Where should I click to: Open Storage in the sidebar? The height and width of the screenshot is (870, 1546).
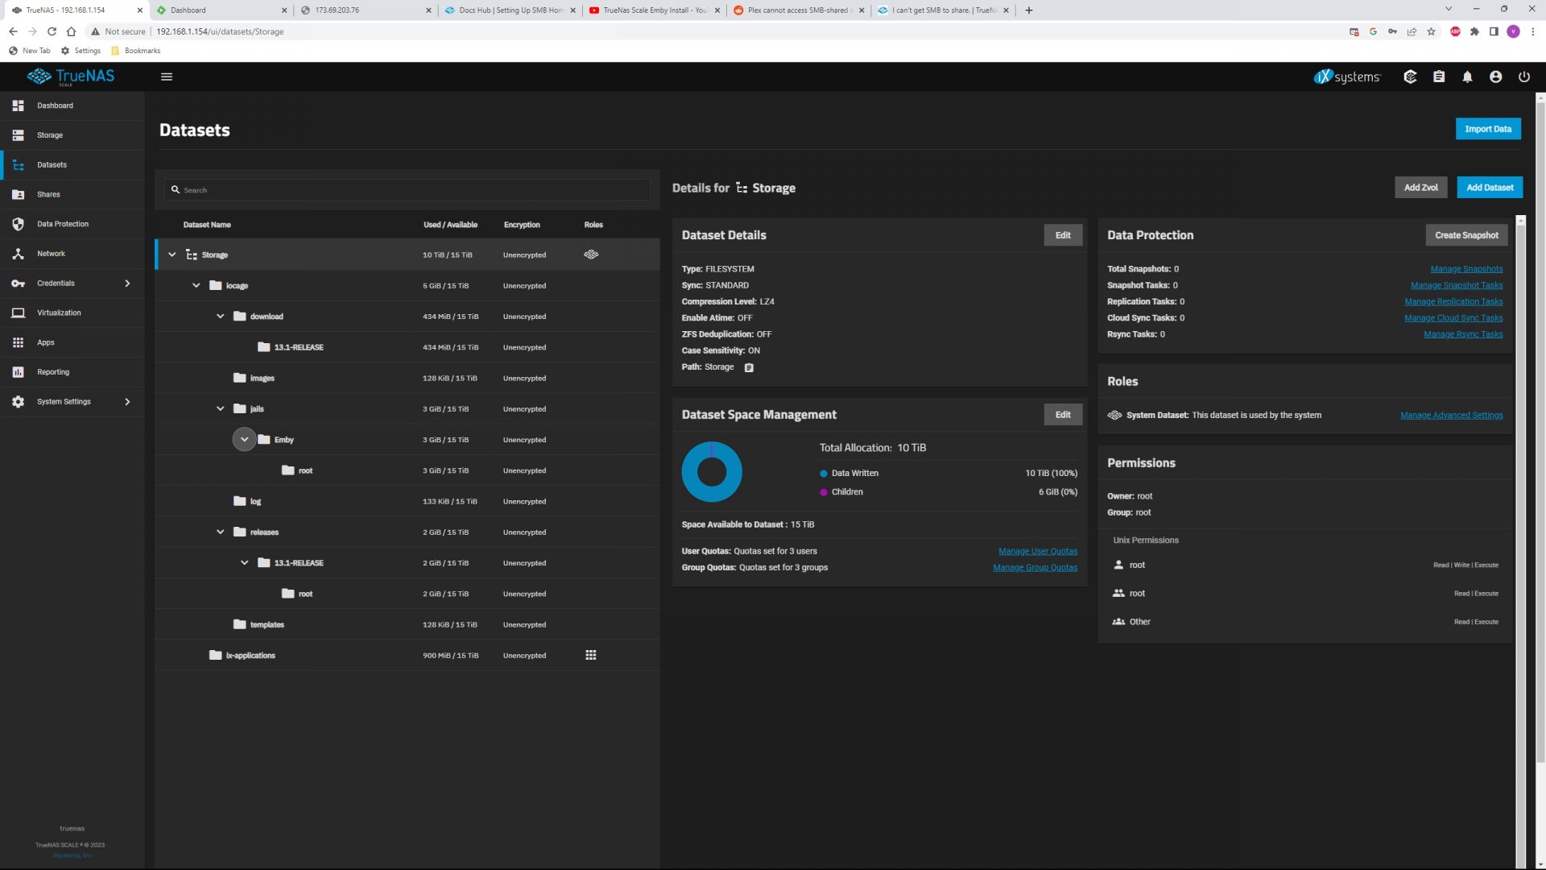(x=72, y=135)
